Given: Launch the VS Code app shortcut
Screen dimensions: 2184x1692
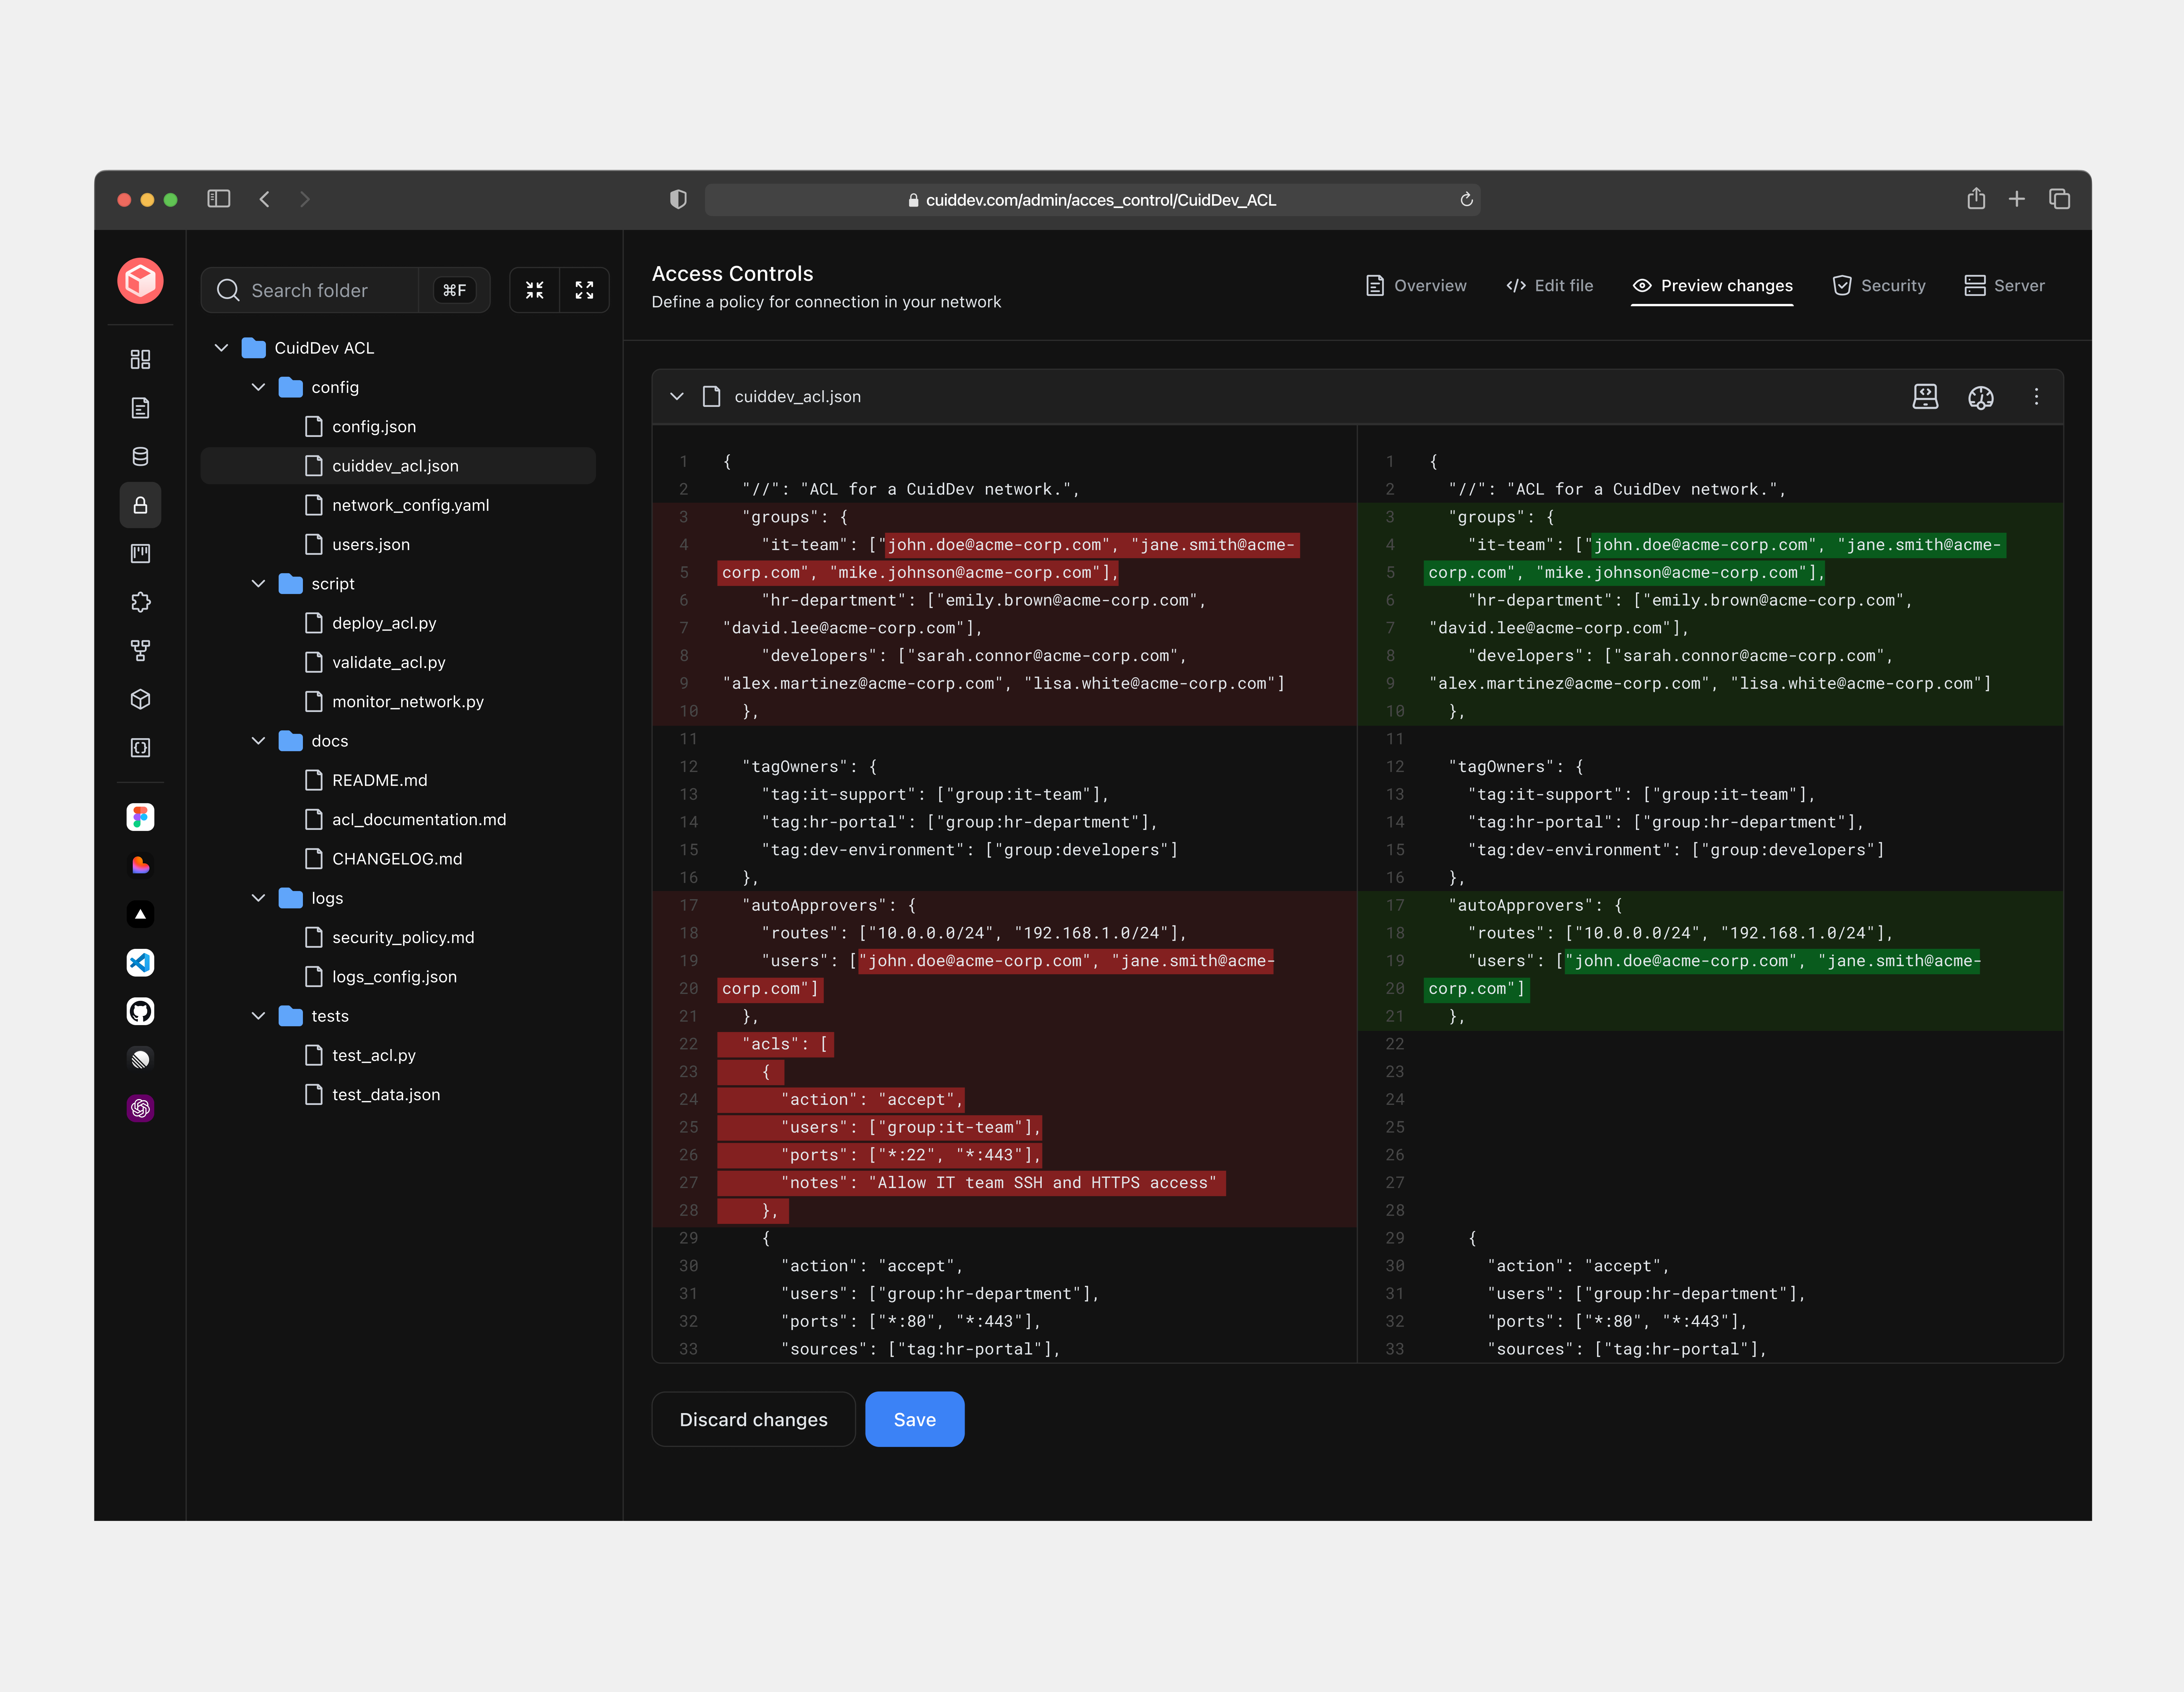Looking at the screenshot, I should (140, 962).
